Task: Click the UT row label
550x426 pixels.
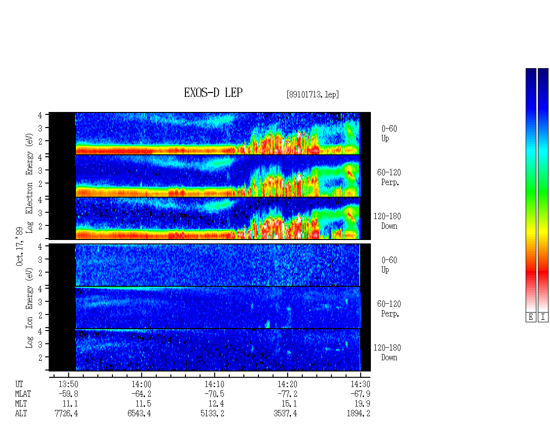Action: tap(19, 384)
